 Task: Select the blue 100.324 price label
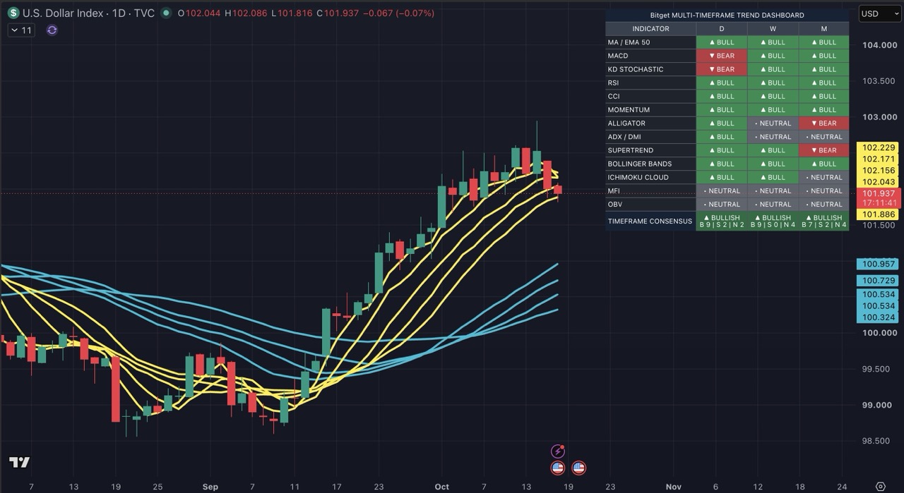point(878,317)
